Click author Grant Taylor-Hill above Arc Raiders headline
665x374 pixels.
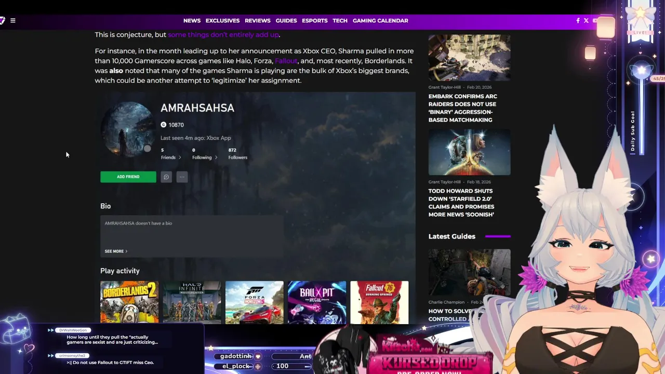(445, 87)
